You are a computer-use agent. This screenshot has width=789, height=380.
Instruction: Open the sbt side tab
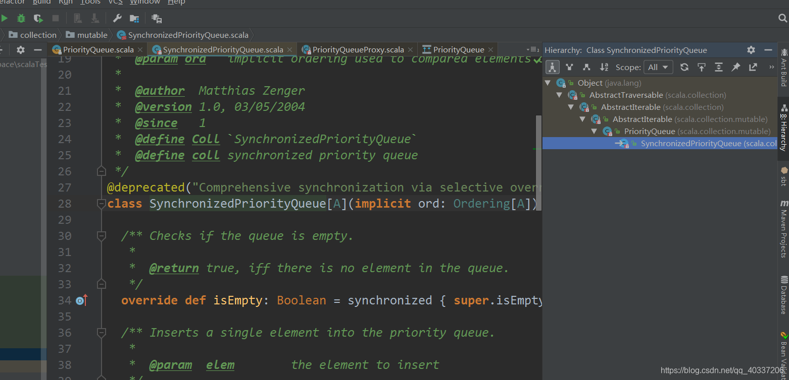(x=784, y=176)
